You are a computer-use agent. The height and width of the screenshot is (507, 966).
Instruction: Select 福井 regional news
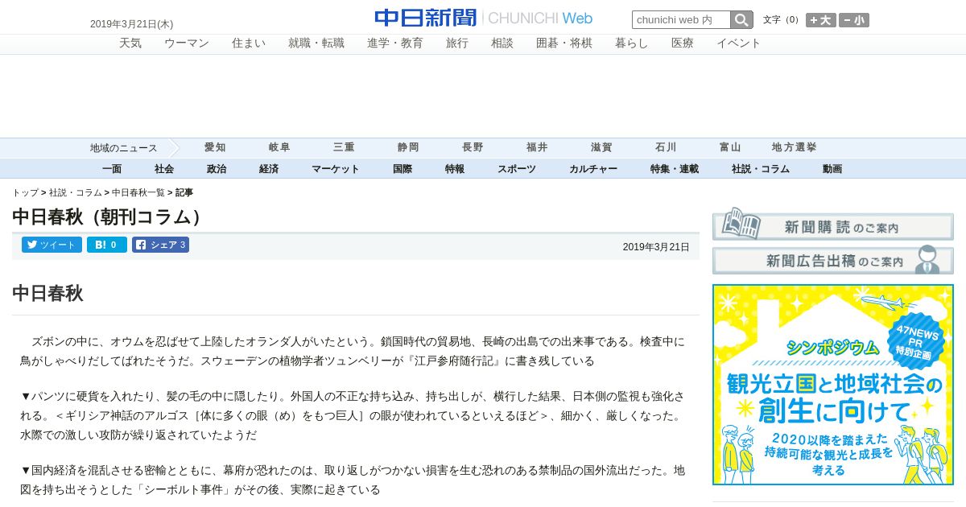pos(537,147)
